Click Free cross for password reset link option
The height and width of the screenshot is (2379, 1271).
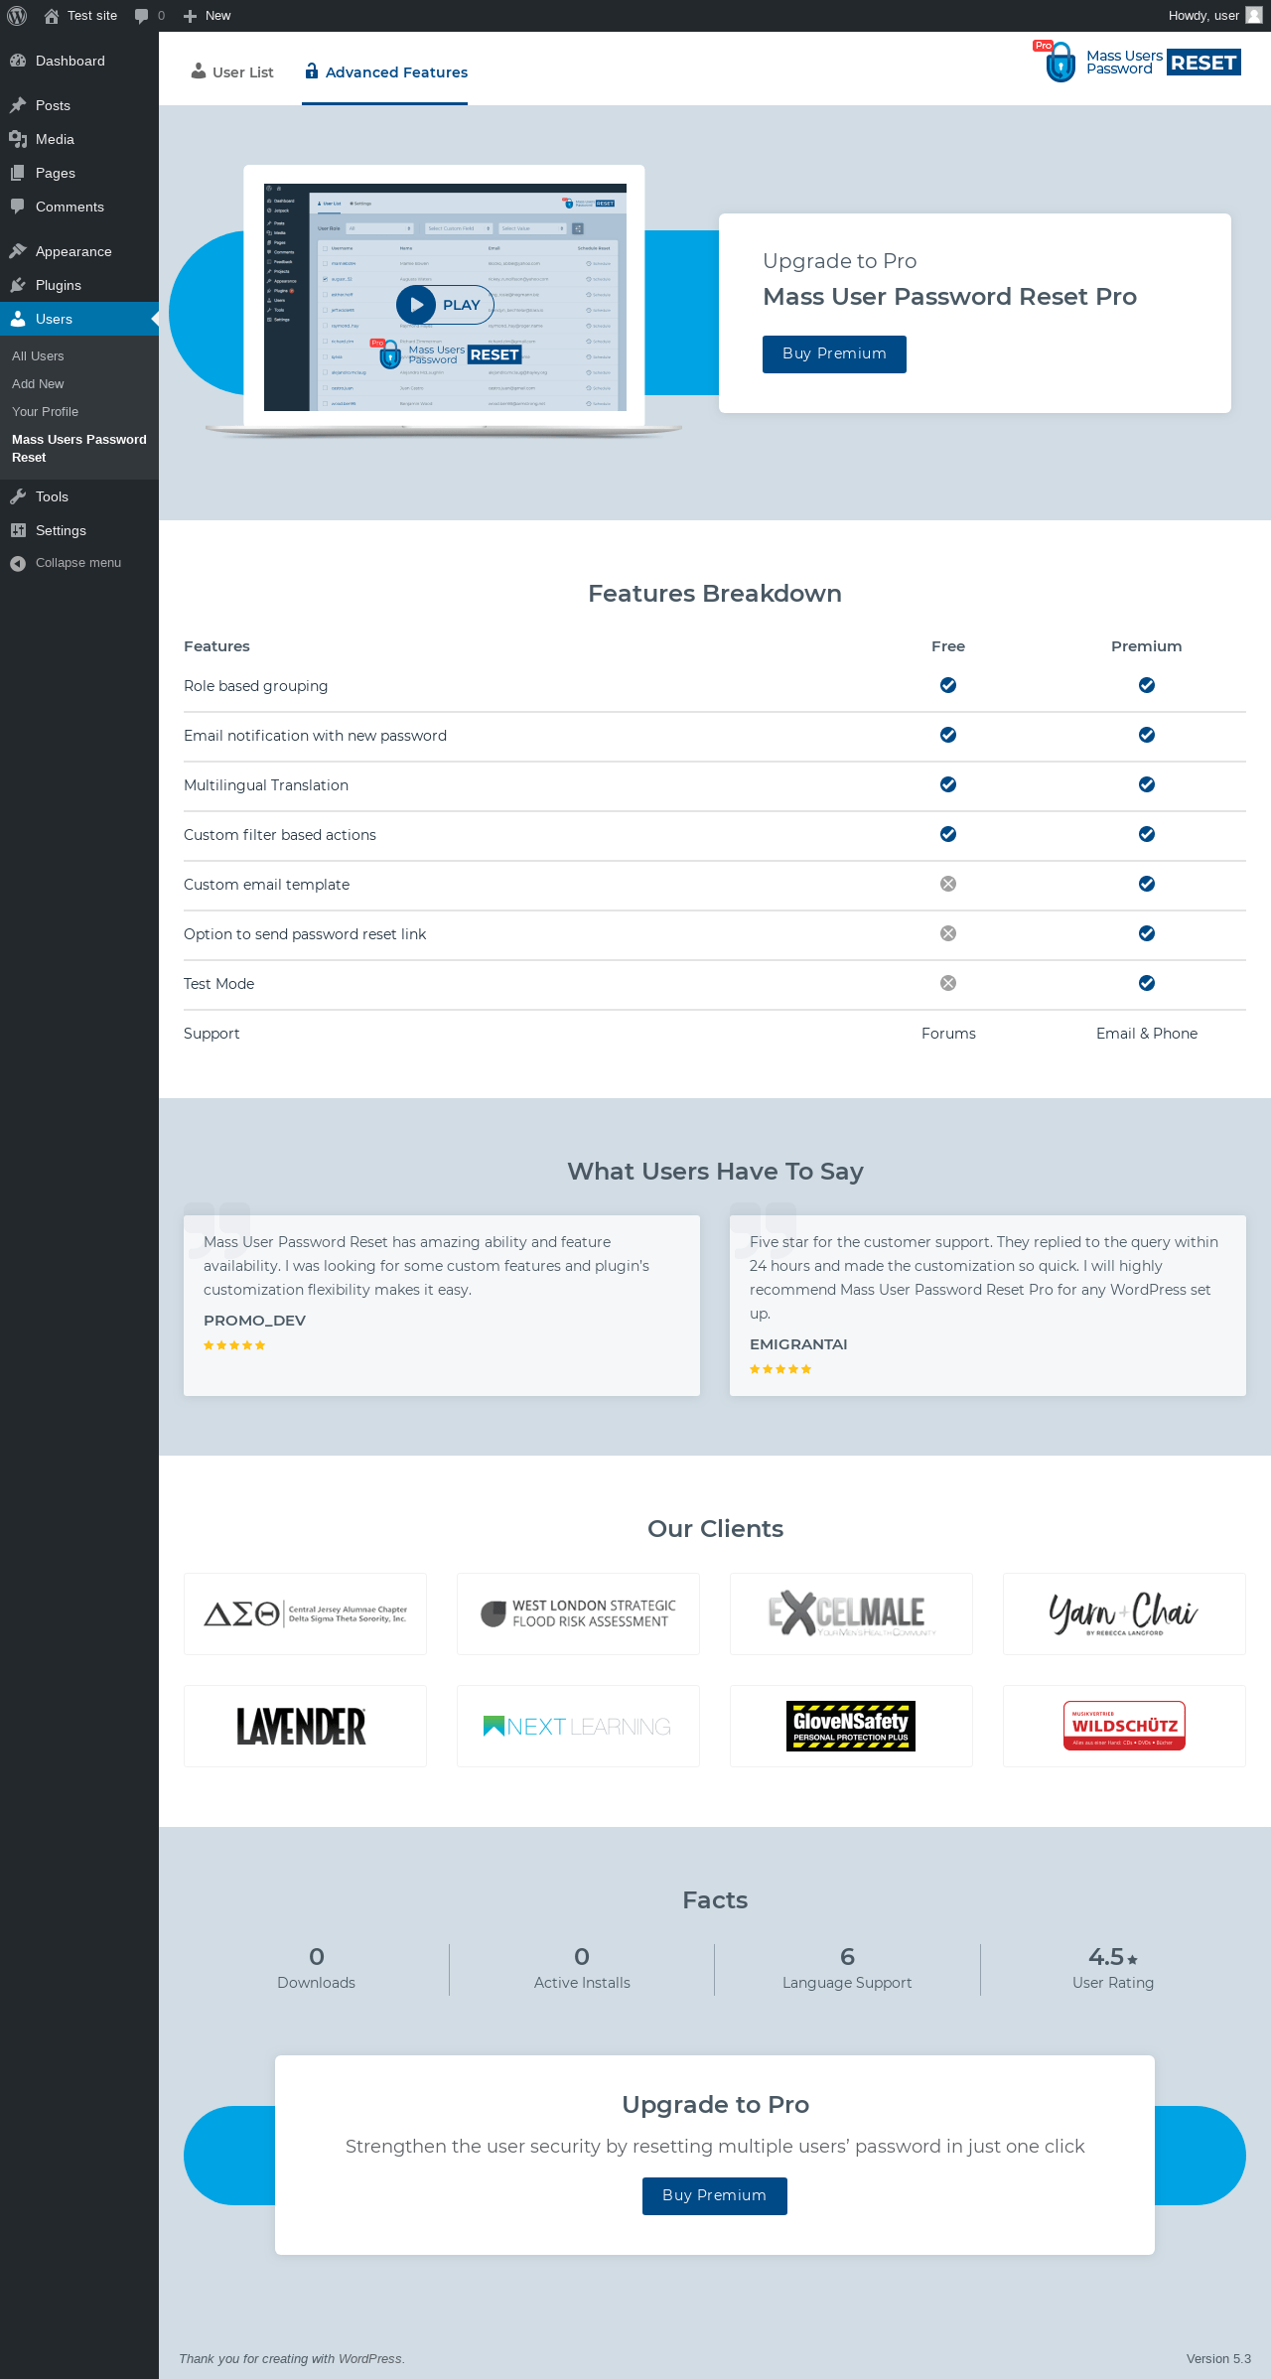point(948,933)
